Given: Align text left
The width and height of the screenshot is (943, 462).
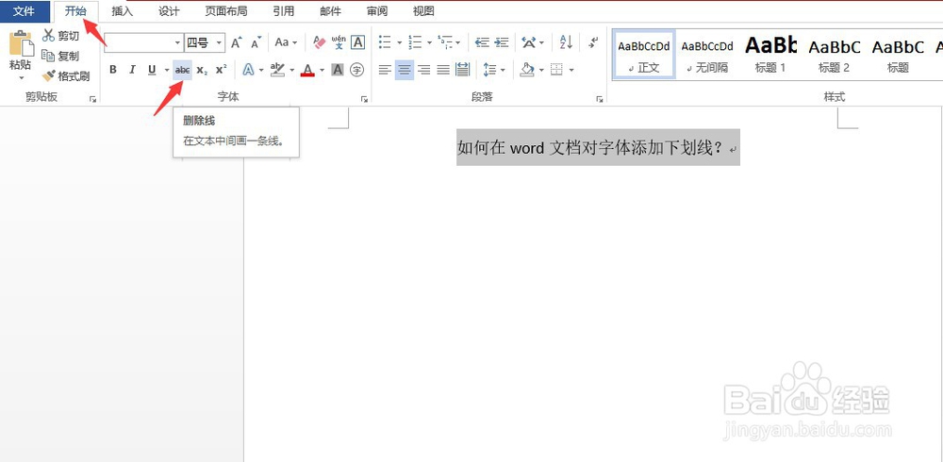Looking at the screenshot, I should (385, 70).
